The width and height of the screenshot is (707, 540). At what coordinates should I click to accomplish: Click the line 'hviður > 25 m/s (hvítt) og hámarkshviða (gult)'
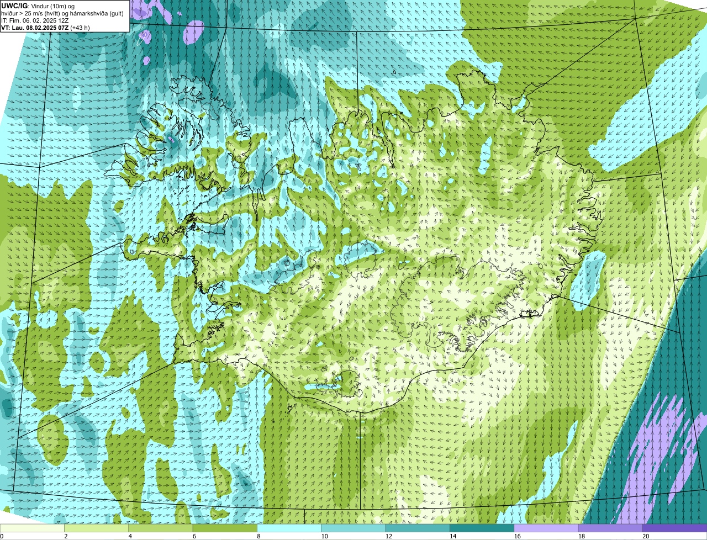[62, 13]
